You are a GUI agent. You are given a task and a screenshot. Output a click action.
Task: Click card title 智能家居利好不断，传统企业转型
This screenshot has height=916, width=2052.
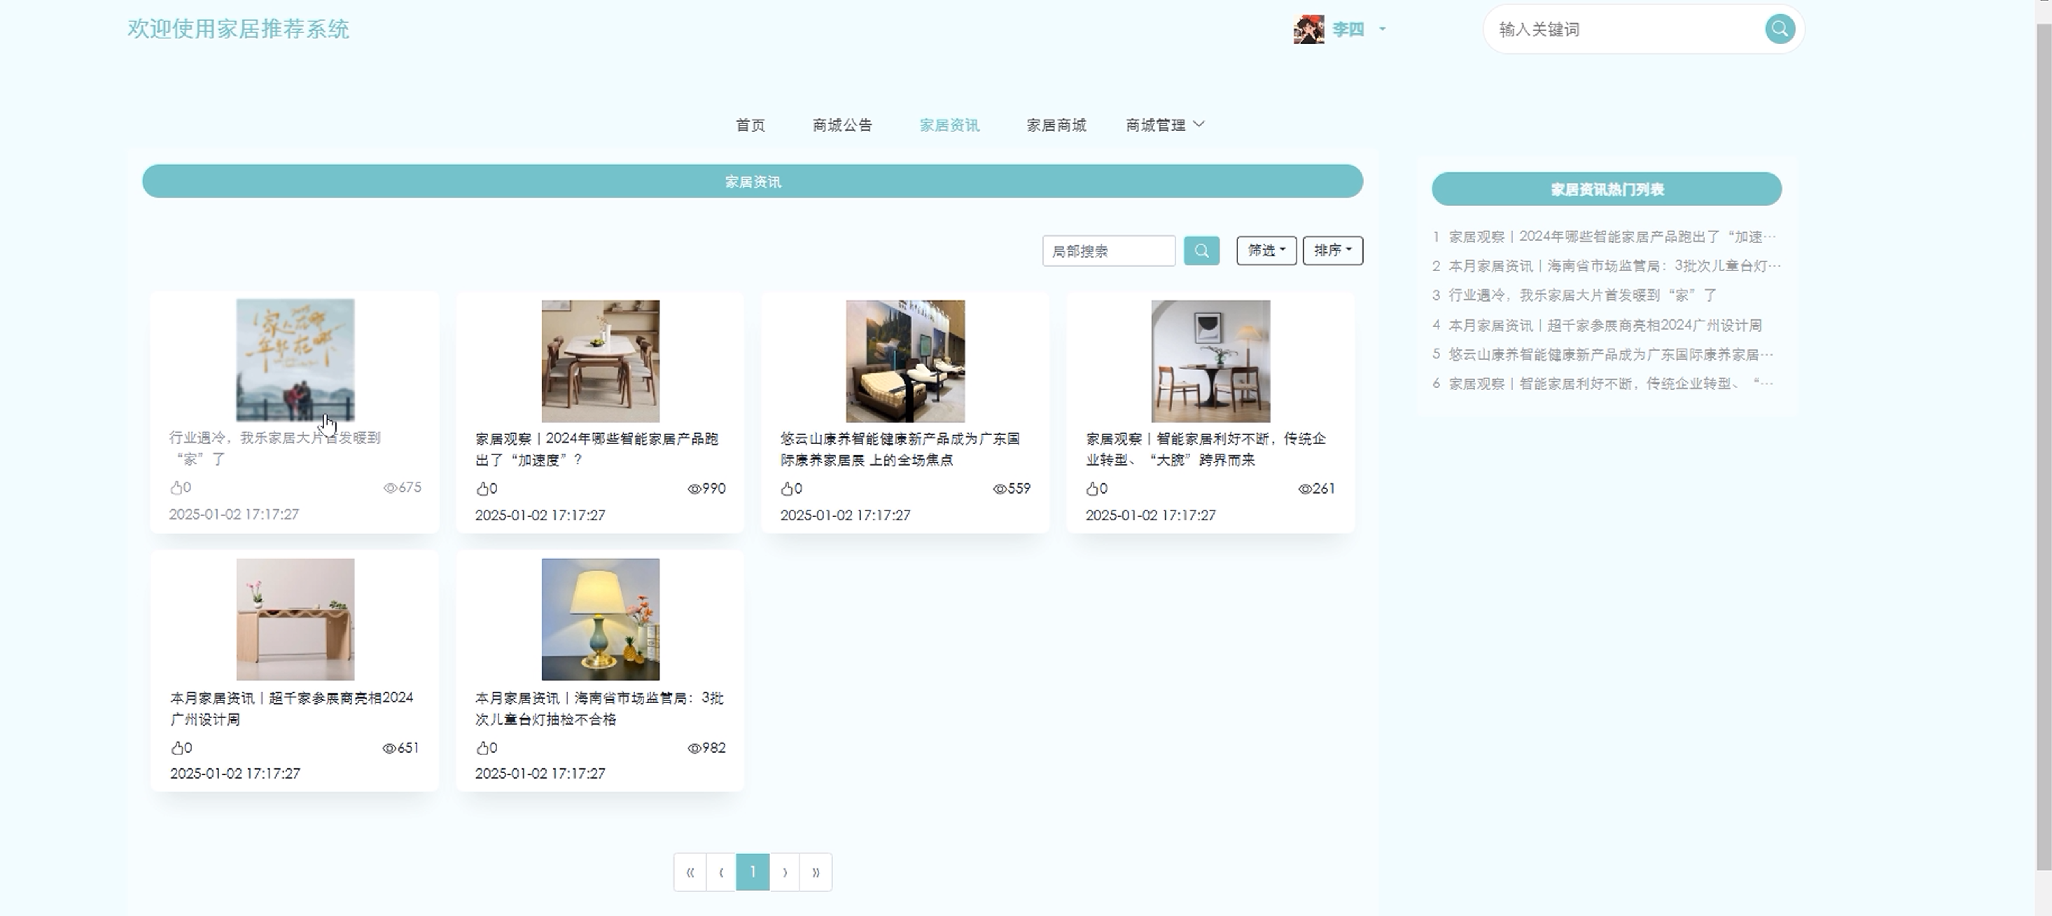pyautogui.click(x=1206, y=449)
